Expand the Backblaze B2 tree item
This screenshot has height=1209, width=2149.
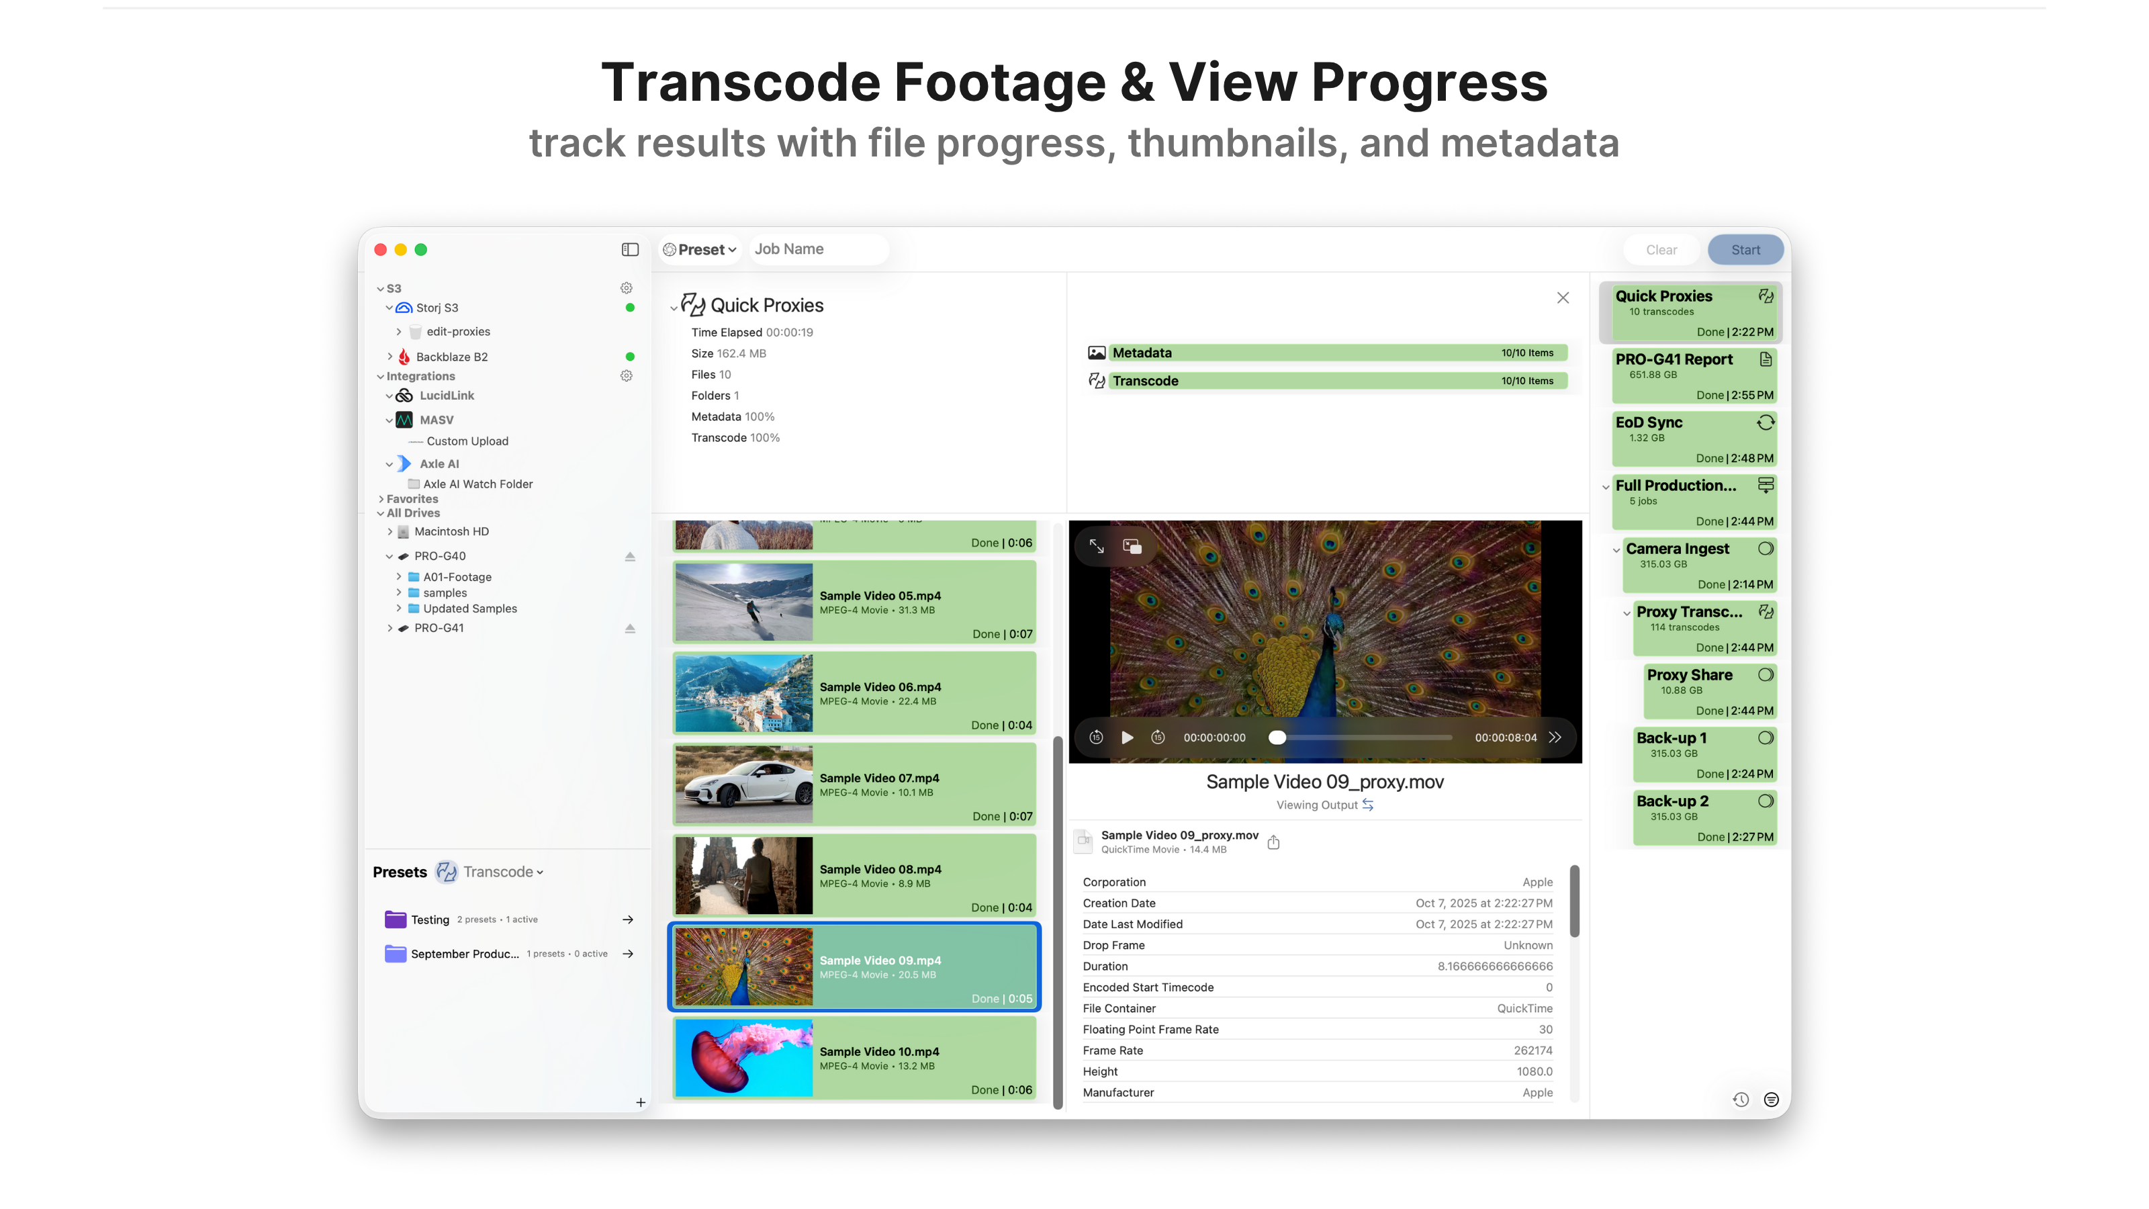pyautogui.click(x=390, y=356)
